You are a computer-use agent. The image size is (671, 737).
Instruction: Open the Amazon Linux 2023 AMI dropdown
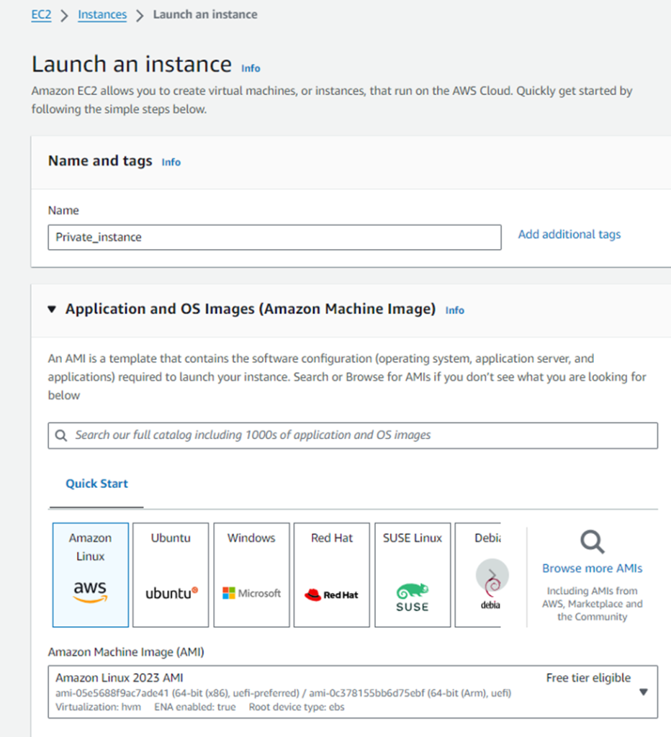pyautogui.click(x=353, y=692)
